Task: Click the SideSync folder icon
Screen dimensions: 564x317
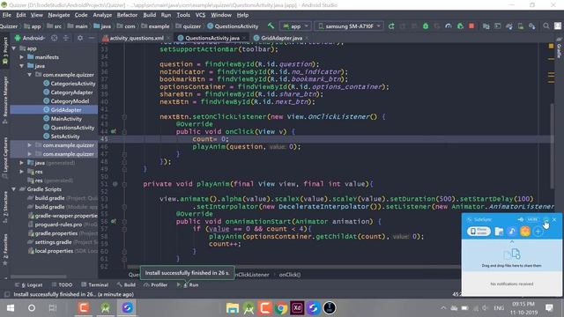Action: 499,231
